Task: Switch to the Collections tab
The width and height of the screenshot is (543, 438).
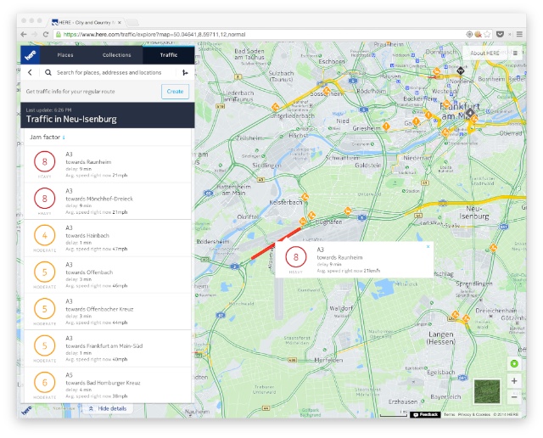Action: click(117, 55)
